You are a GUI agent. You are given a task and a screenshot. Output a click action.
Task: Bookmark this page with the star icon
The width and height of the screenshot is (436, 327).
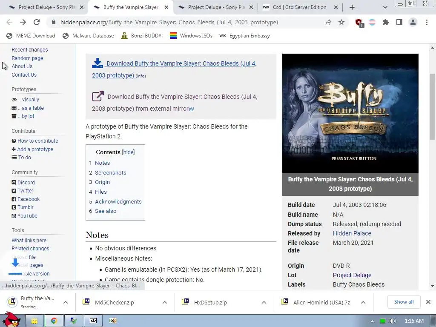point(341,22)
